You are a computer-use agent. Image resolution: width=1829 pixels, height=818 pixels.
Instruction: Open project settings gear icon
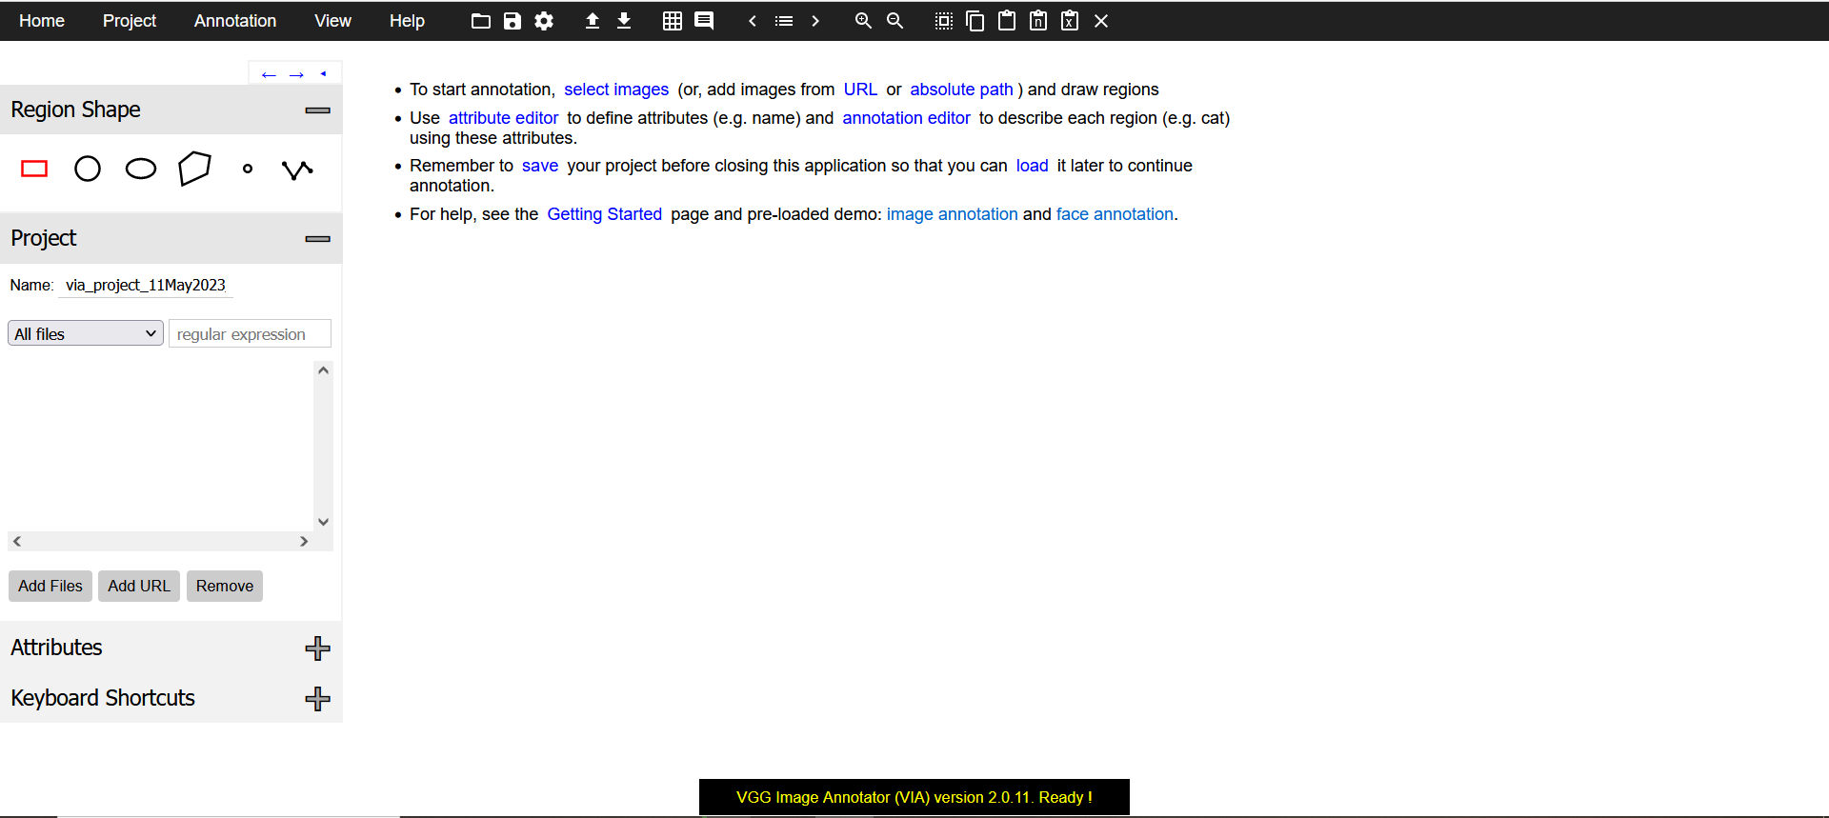pos(544,21)
